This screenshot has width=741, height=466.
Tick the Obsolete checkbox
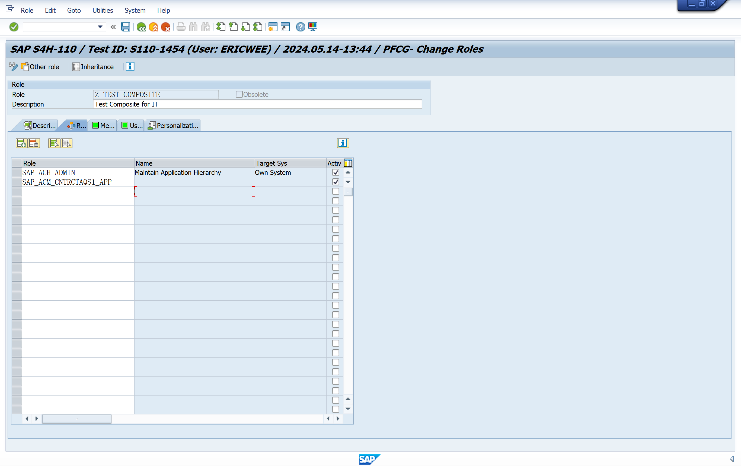click(239, 94)
